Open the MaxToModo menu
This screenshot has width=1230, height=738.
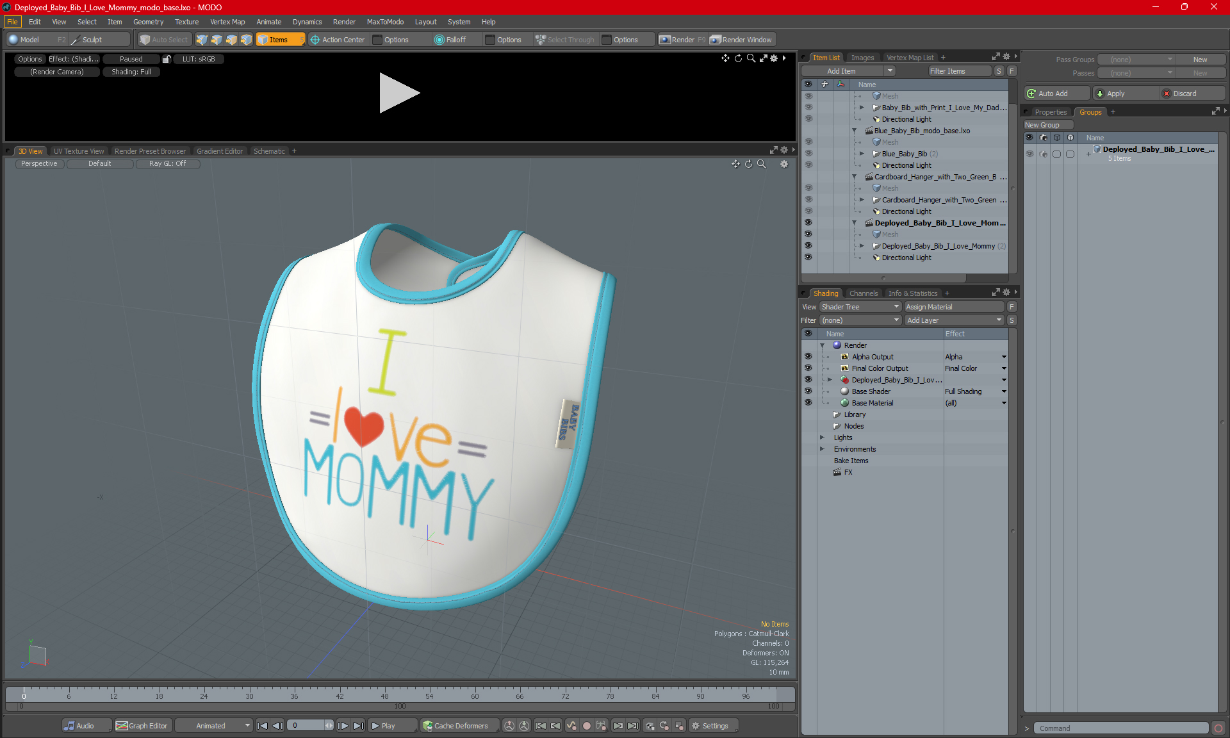coord(385,22)
